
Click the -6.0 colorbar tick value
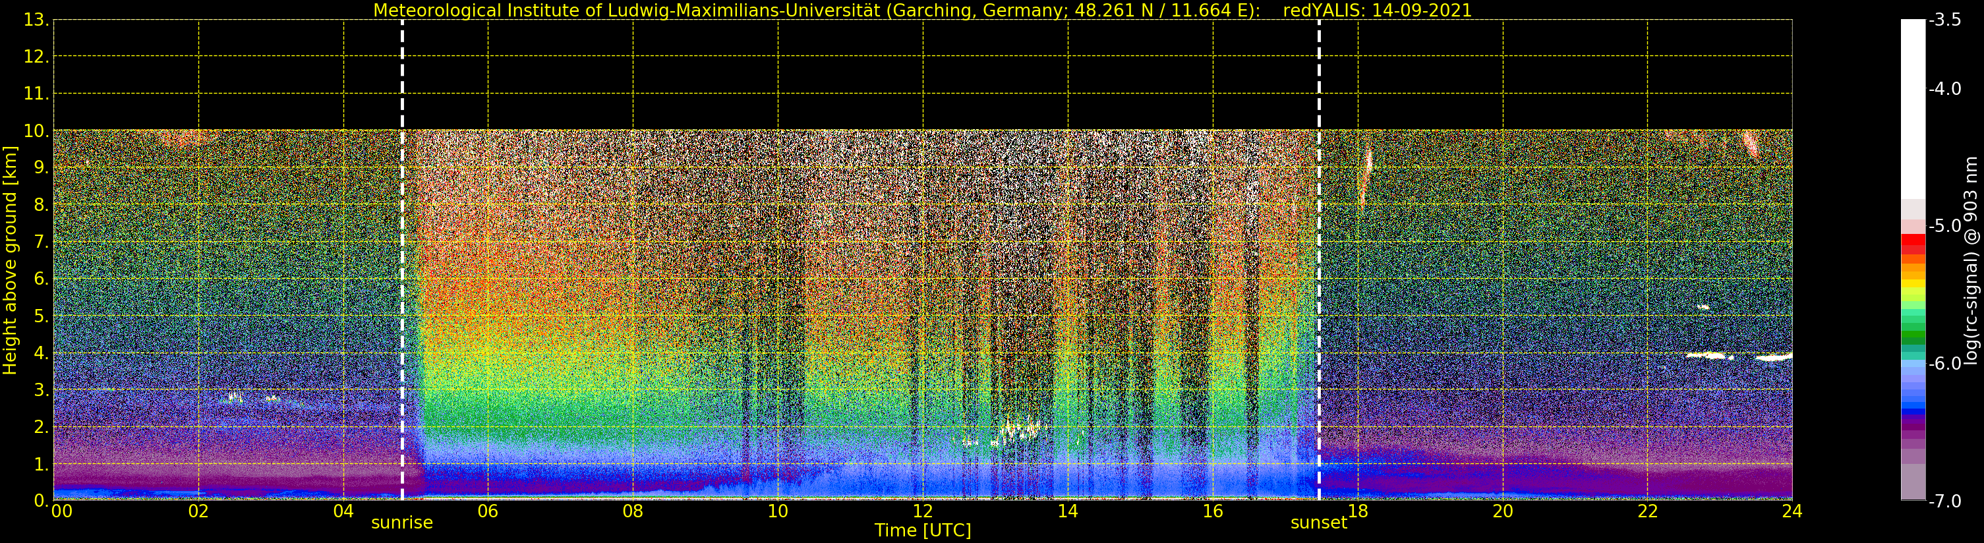[x=1944, y=364]
